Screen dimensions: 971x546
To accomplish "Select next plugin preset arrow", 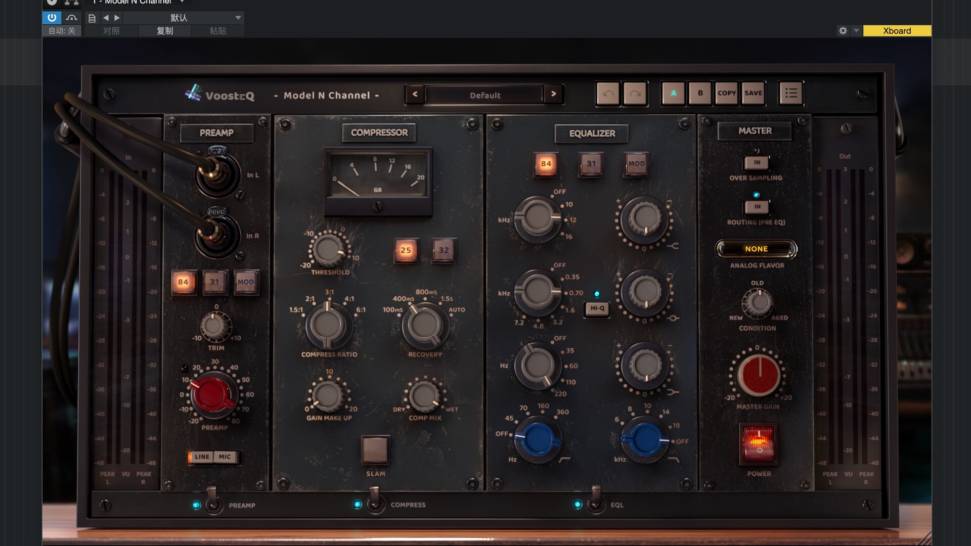I will click(x=553, y=94).
